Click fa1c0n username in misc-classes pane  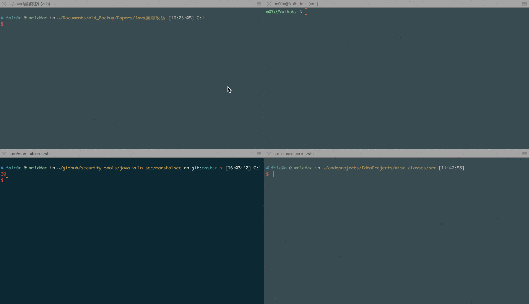pyautogui.click(x=279, y=168)
